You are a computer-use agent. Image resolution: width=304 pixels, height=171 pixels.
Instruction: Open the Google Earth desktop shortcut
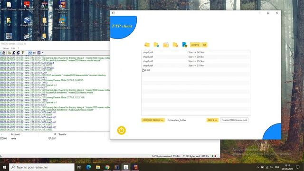click(27, 22)
